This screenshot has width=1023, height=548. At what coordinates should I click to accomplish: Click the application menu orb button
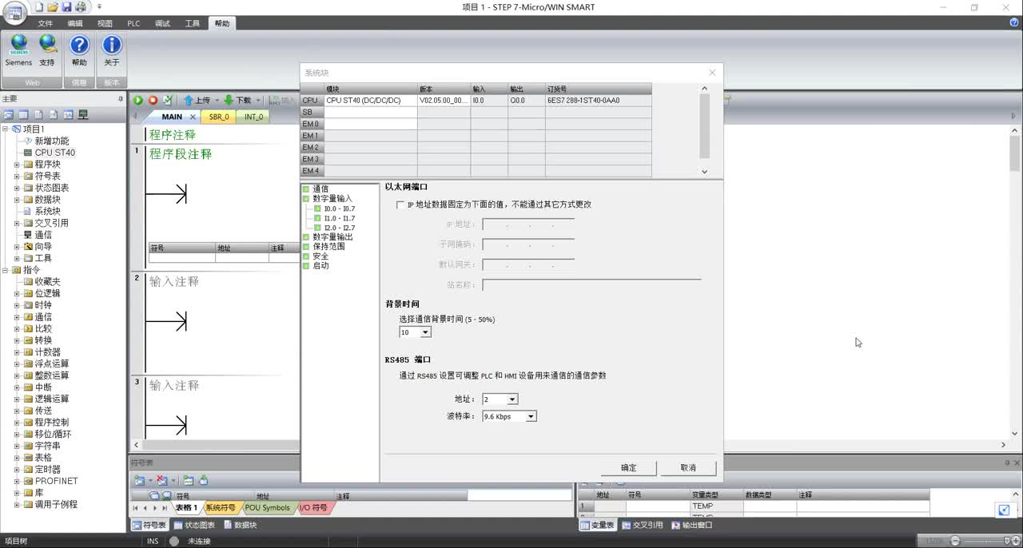point(15,14)
